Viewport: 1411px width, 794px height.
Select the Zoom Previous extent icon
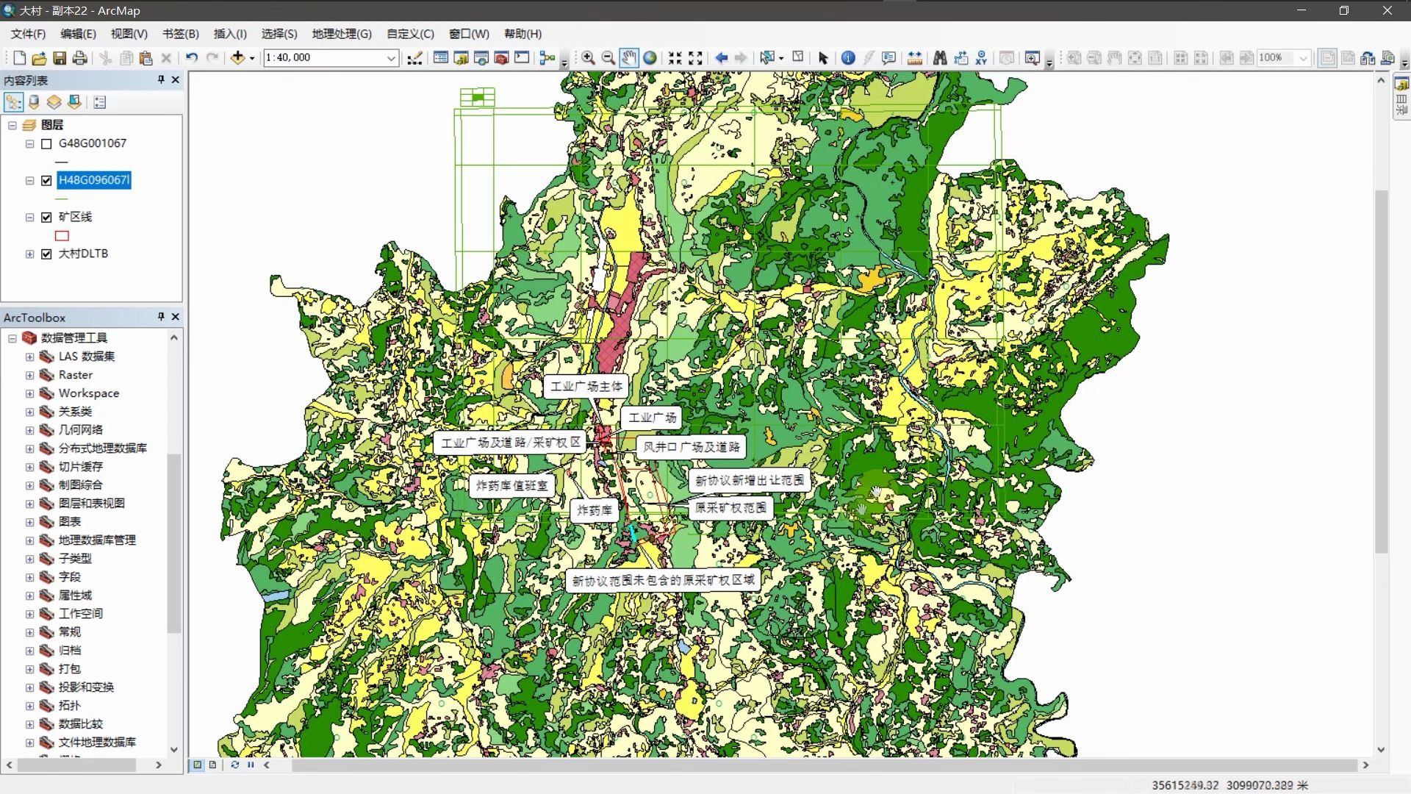(720, 57)
